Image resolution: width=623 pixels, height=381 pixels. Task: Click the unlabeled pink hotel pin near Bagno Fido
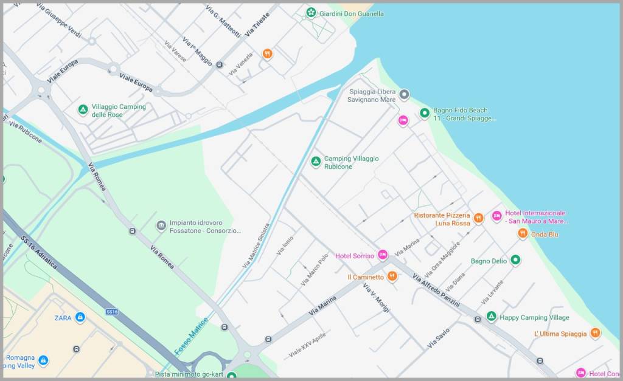pyautogui.click(x=403, y=120)
